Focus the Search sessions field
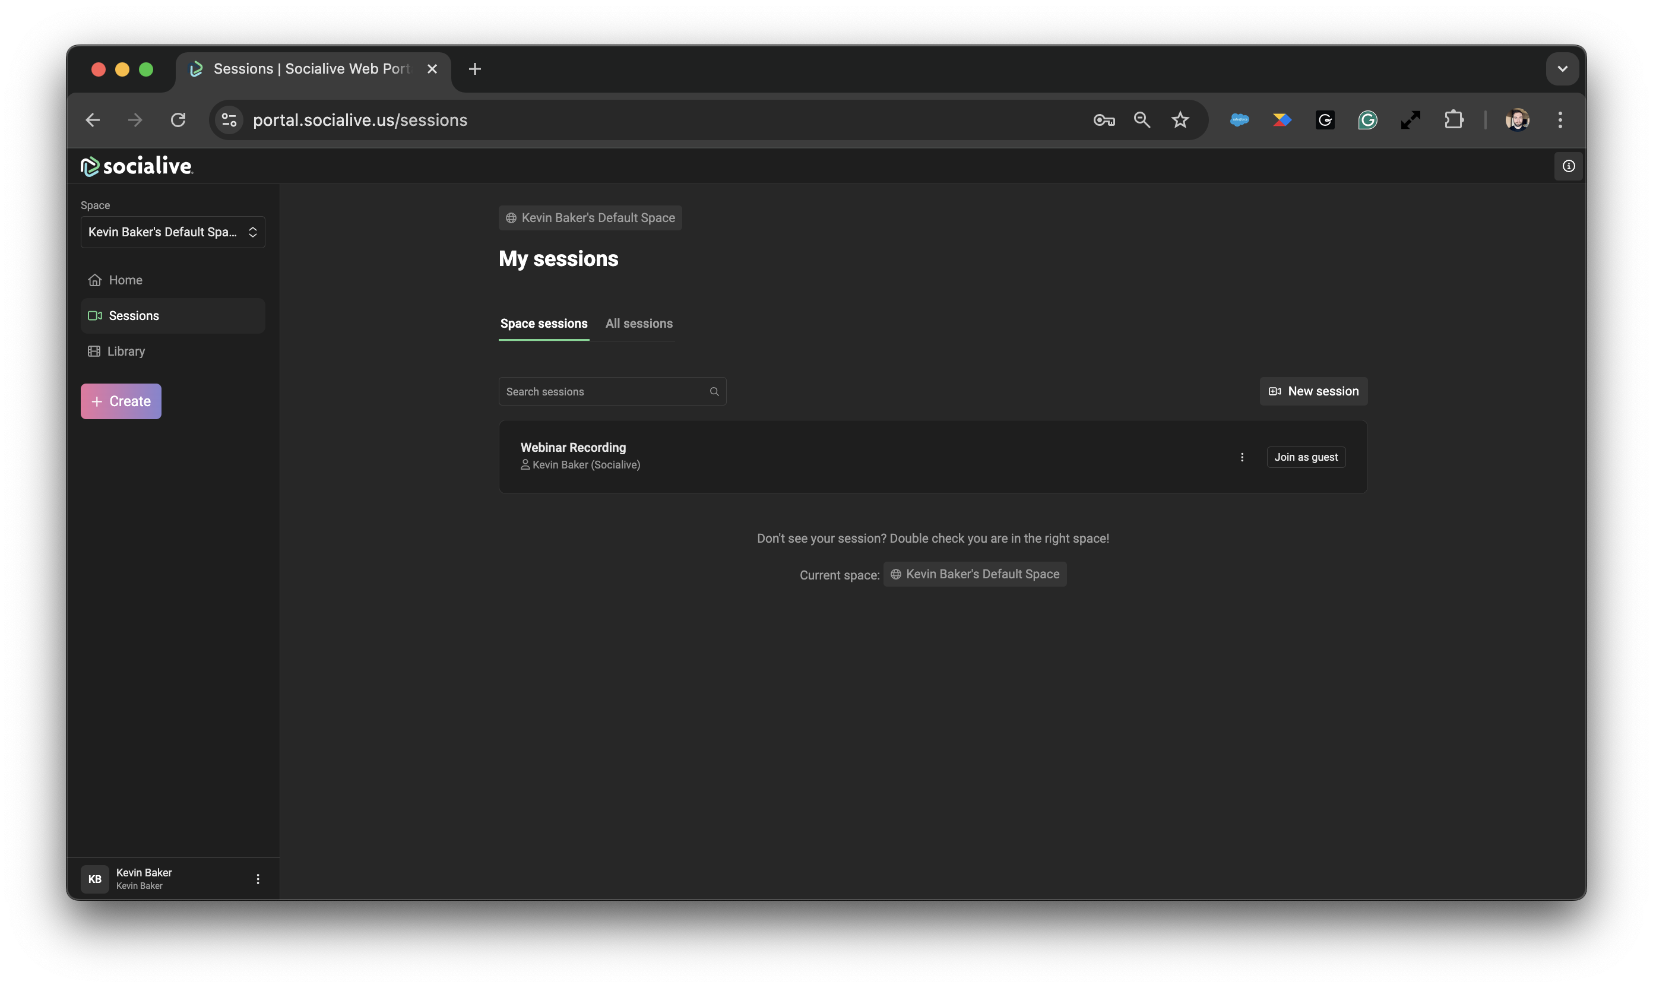This screenshot has height=988, width=1653. 603,391
